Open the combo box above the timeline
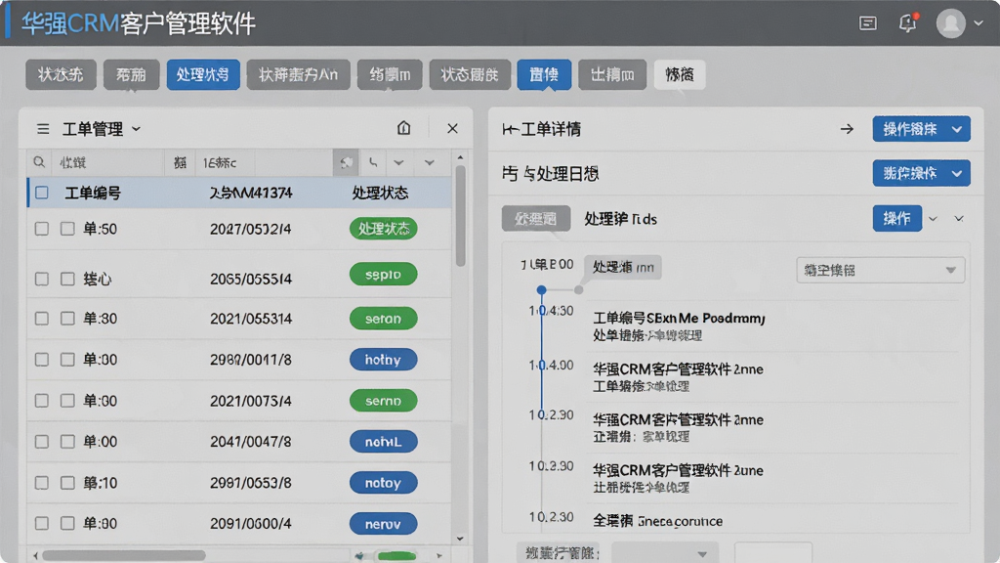Viewport: 1000px width, 563px height. click(880, 270)
